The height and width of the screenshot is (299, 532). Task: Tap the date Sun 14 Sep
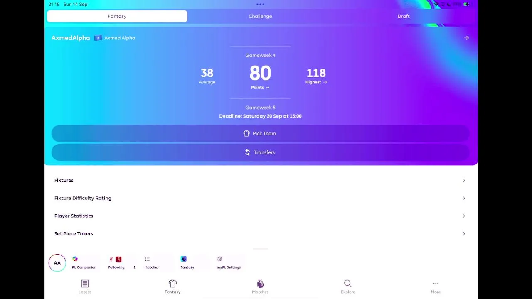(x=75, y=4)
